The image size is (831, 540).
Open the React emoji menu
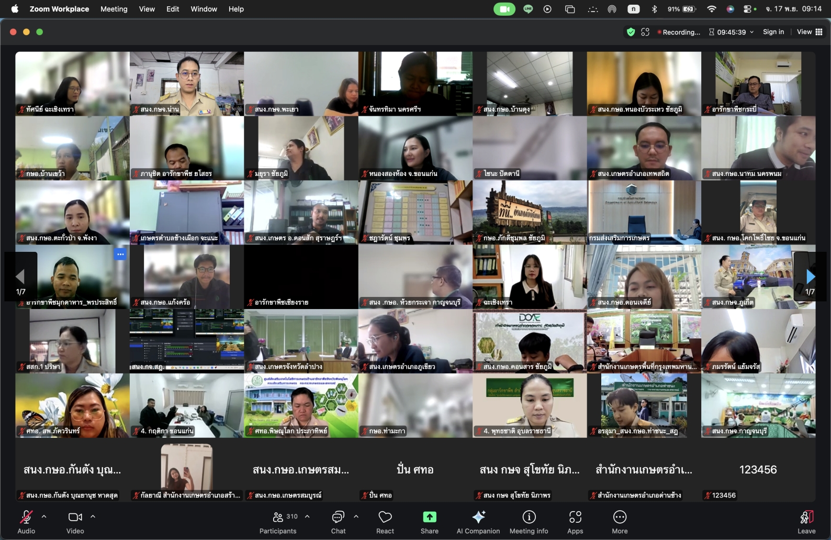[385, 522]
